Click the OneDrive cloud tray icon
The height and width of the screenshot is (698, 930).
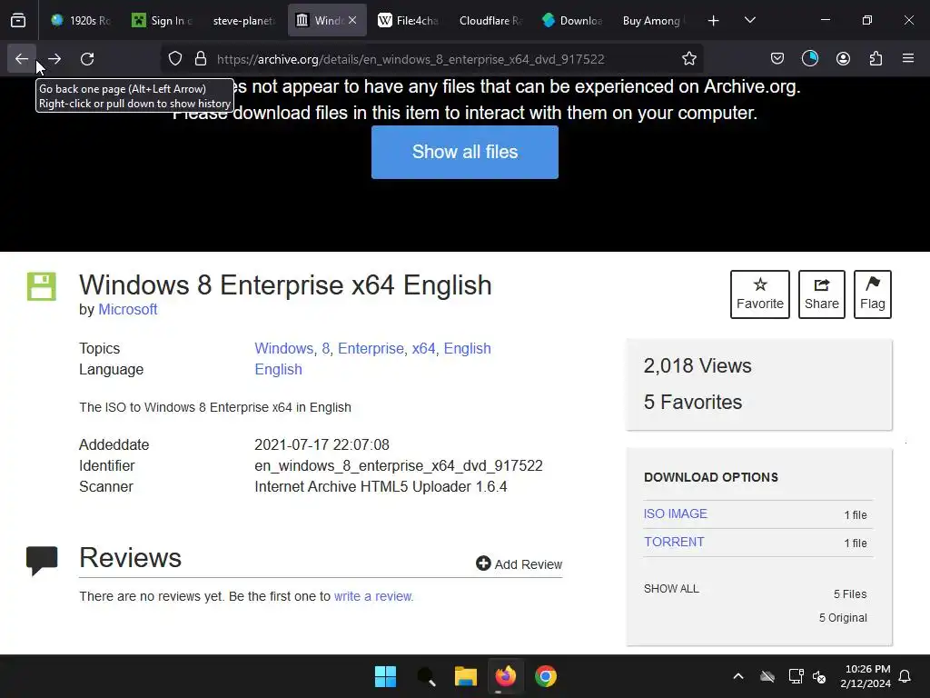pos(767,676)
